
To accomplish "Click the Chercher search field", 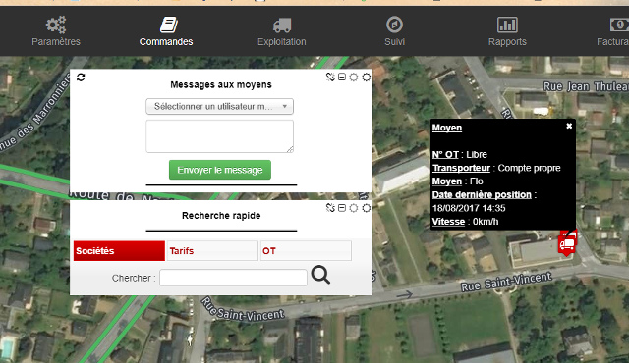I will (x=234, y=278).
